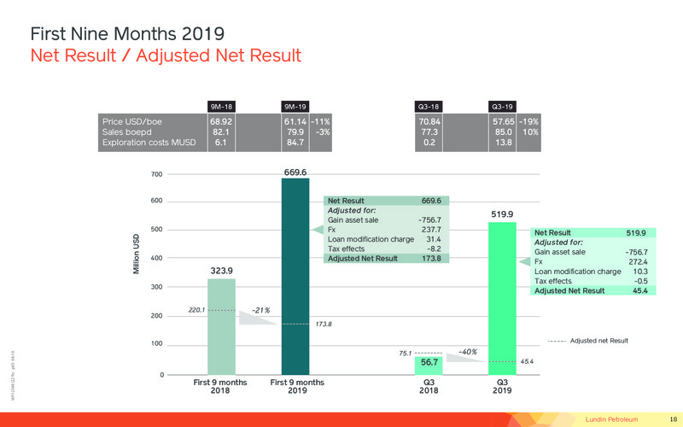This screenshot has height=427, width=683.
Task: Click the 79.9 sales value
Action: [295, 132]
